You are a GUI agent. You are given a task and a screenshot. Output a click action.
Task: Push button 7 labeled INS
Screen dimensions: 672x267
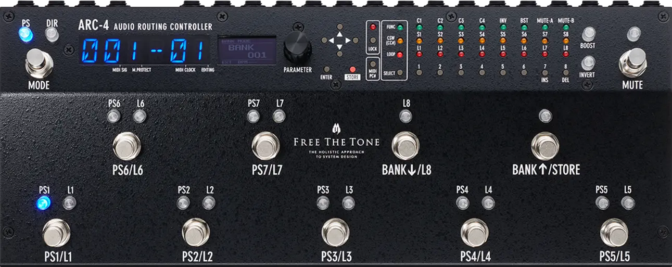click(x=545, y=73)
